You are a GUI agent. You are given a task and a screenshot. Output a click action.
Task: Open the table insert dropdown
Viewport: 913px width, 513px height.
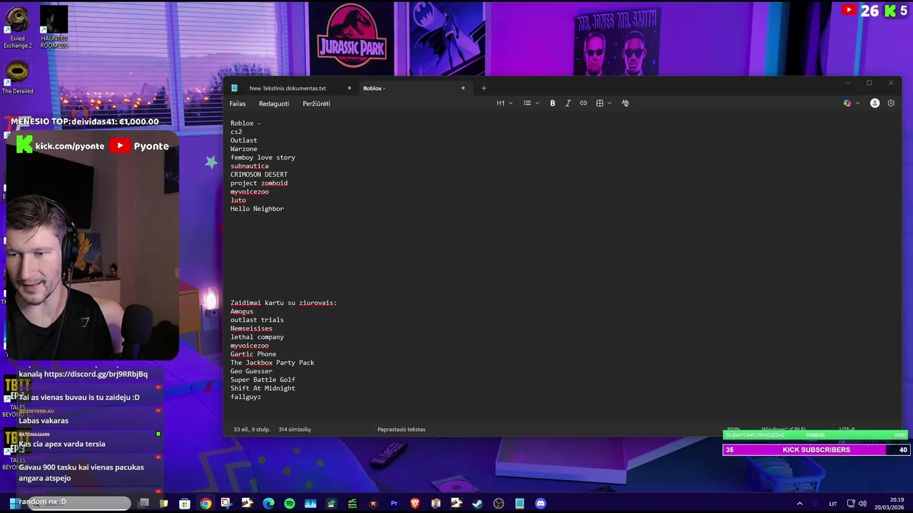(x=604, y=103)
